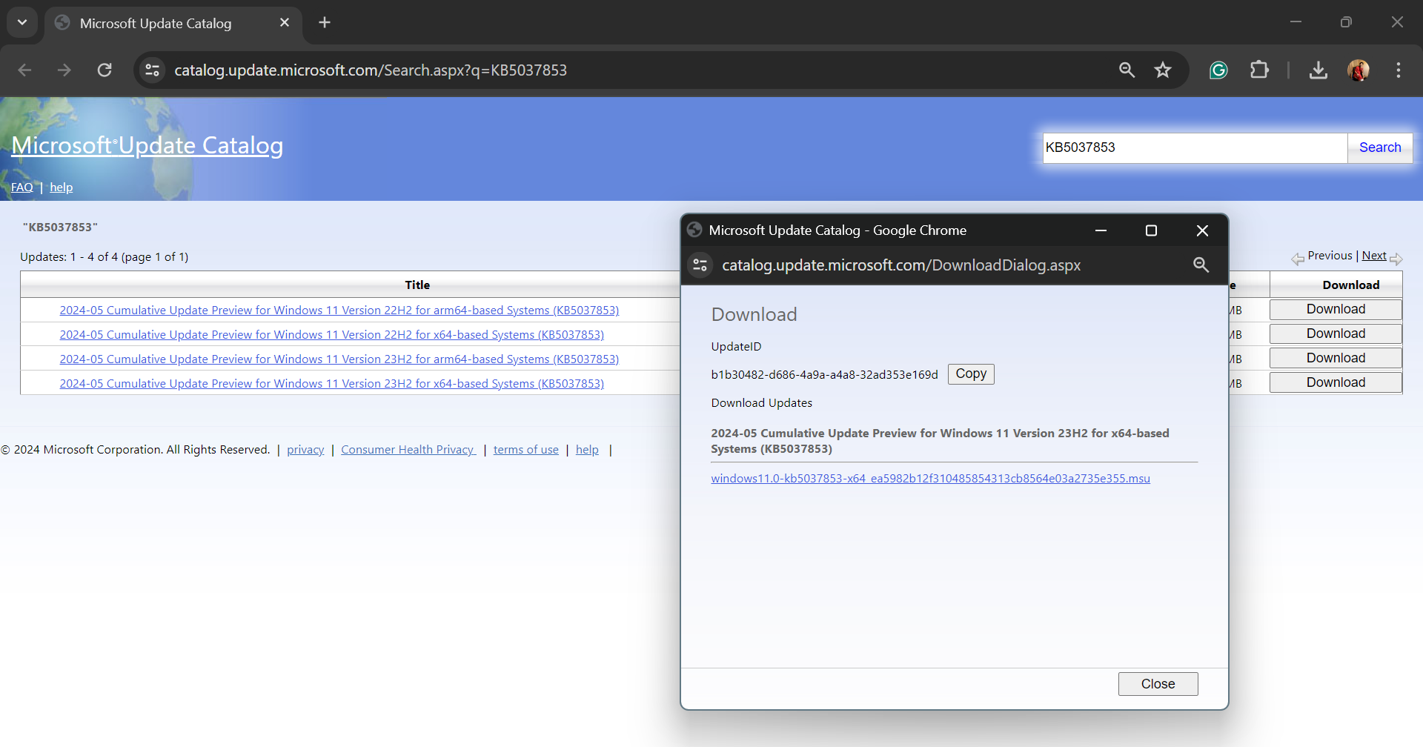
Task: Click the Microsoft Update Catalog logo link
Action: [x=147, y=145]
